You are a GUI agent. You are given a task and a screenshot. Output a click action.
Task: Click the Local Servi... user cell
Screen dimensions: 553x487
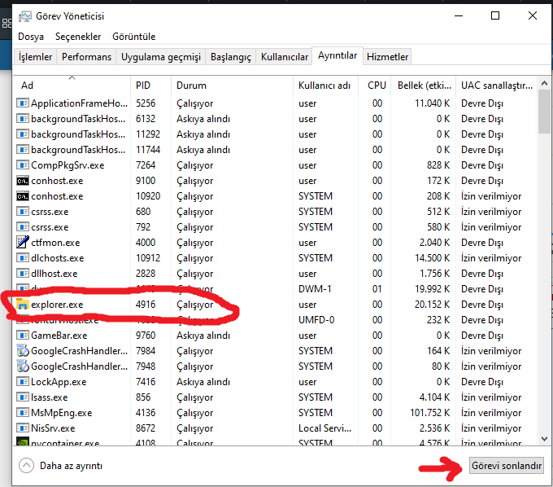click(x=324, y=428)
